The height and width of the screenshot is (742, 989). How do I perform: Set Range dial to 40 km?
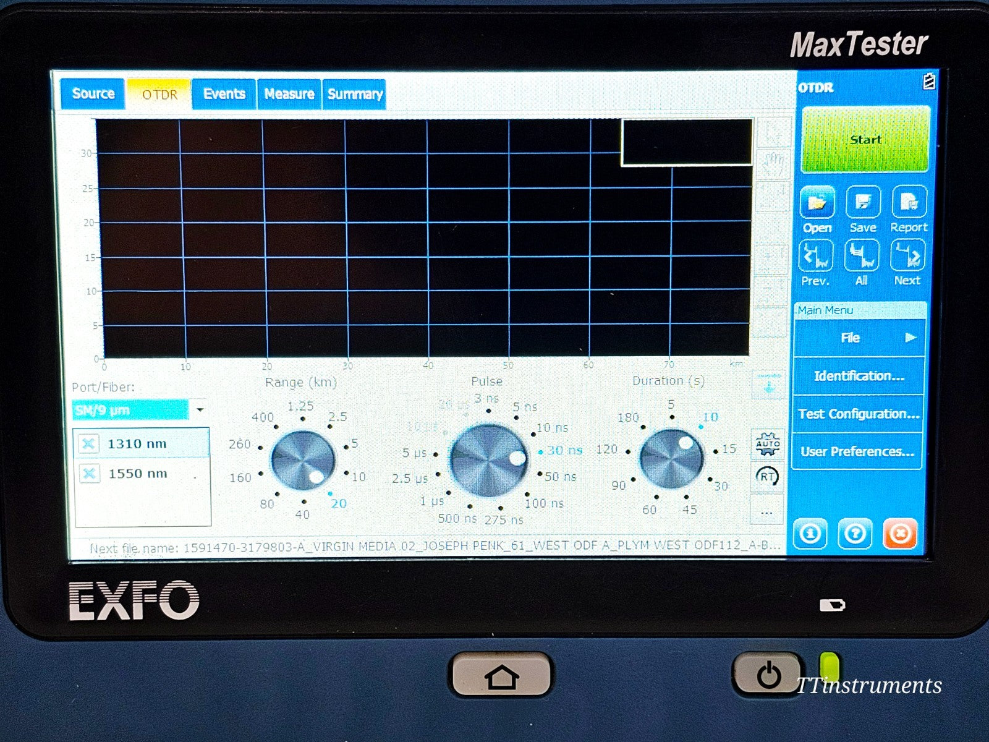click(x=302, y=514)
